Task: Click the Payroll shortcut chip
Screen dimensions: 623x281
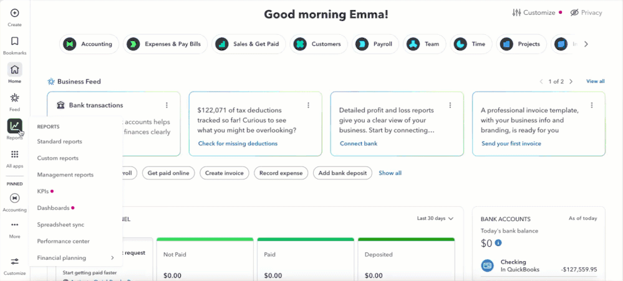Action: point(376,44)
